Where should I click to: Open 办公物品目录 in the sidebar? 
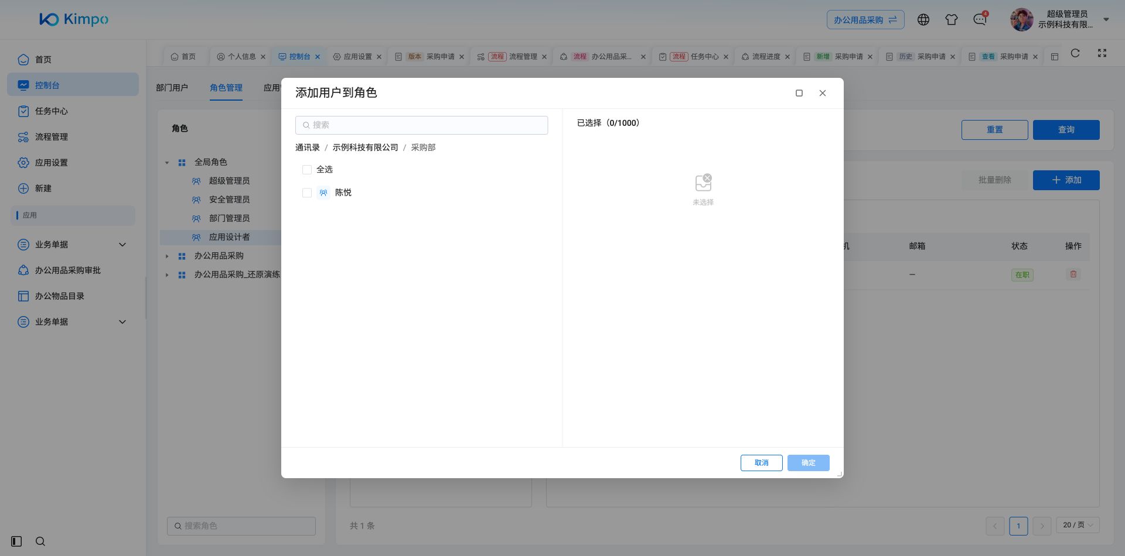73,296
